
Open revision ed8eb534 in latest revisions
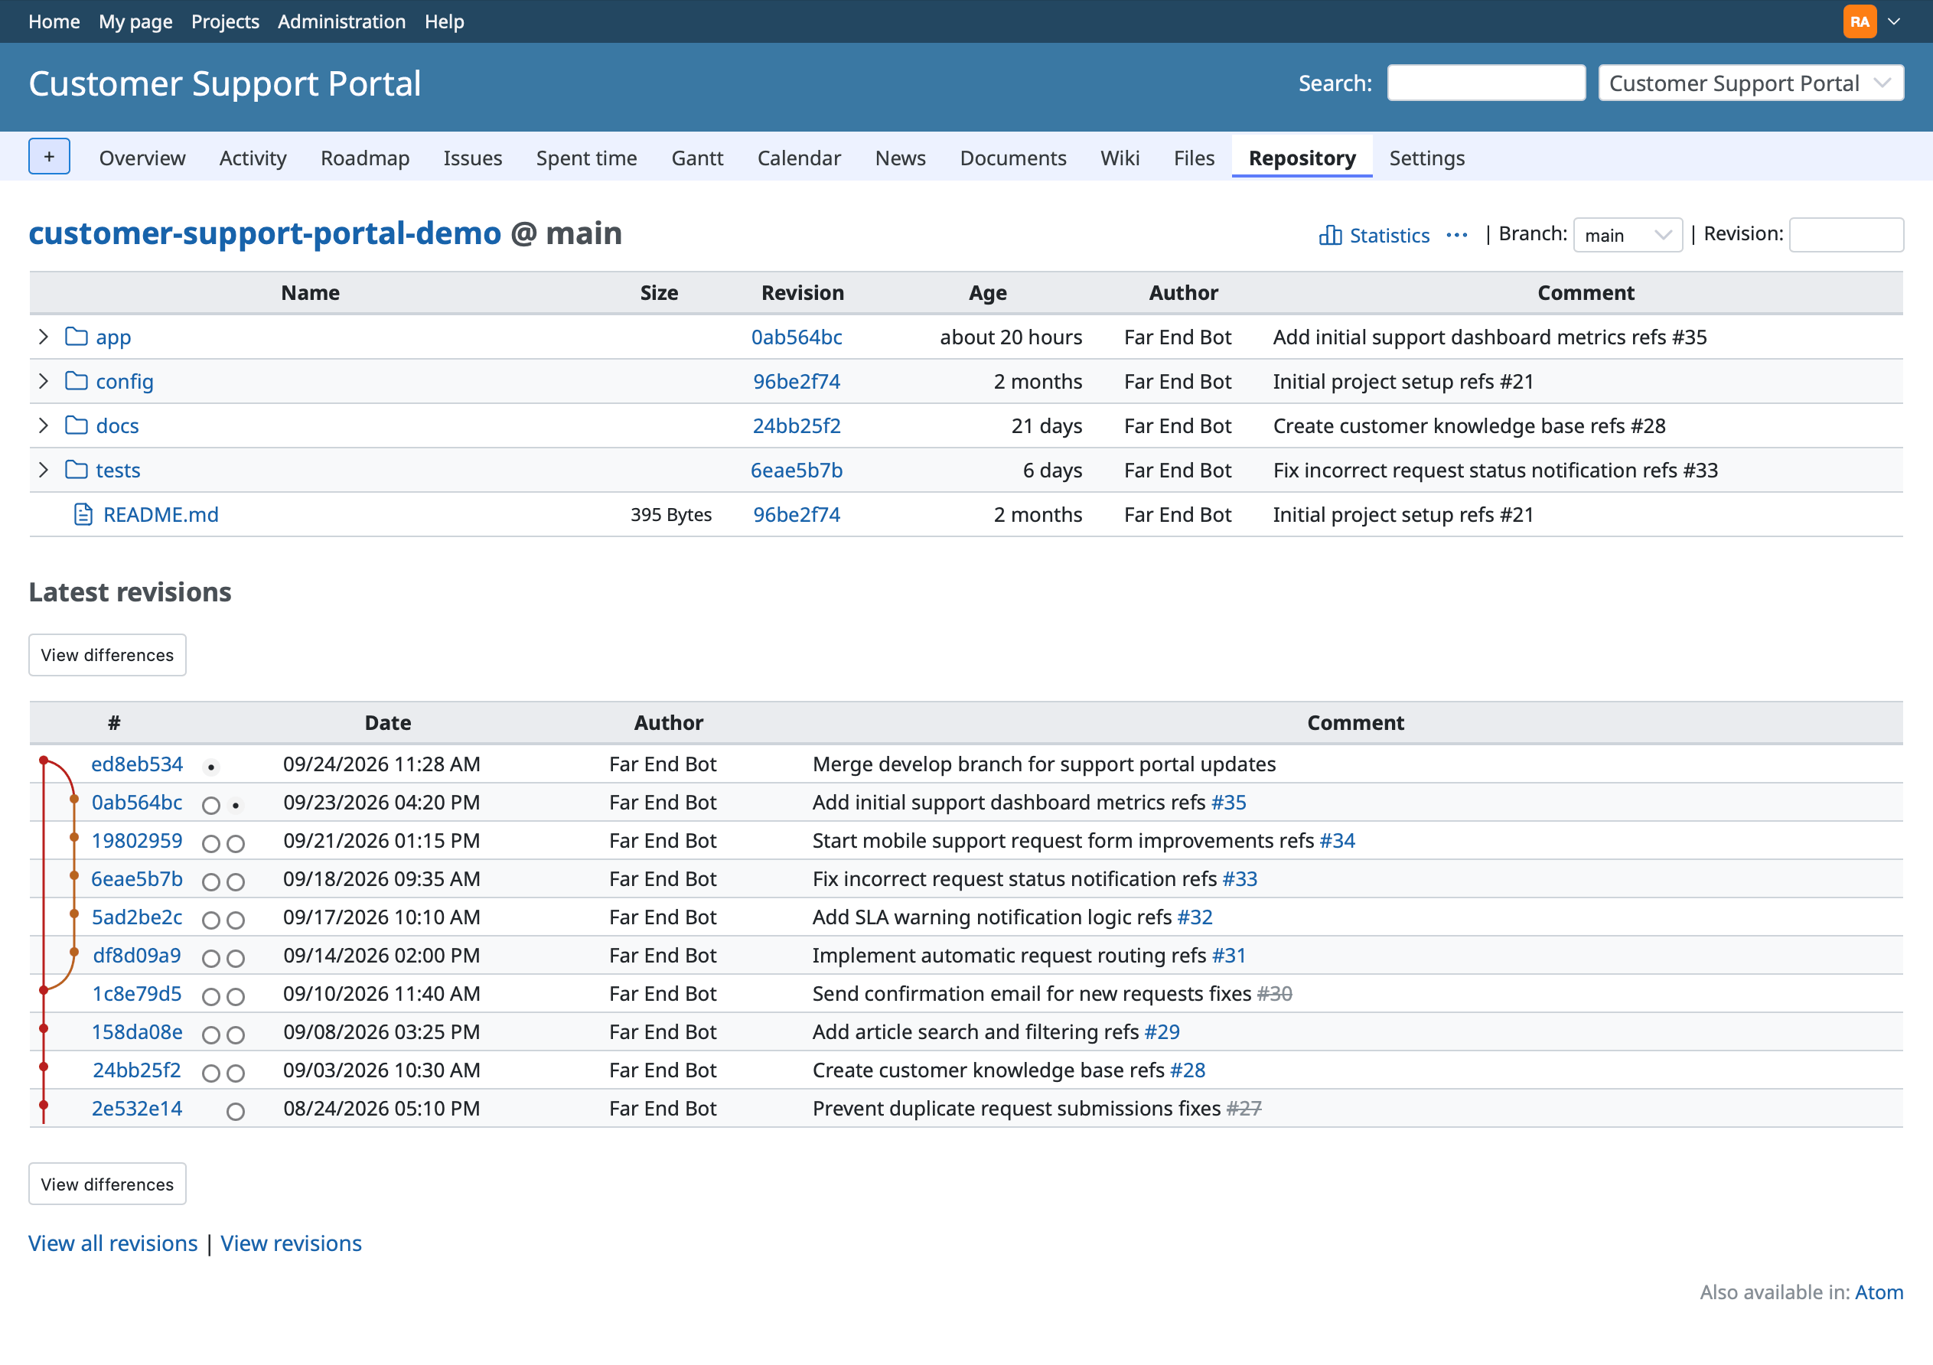click(136, 764)
